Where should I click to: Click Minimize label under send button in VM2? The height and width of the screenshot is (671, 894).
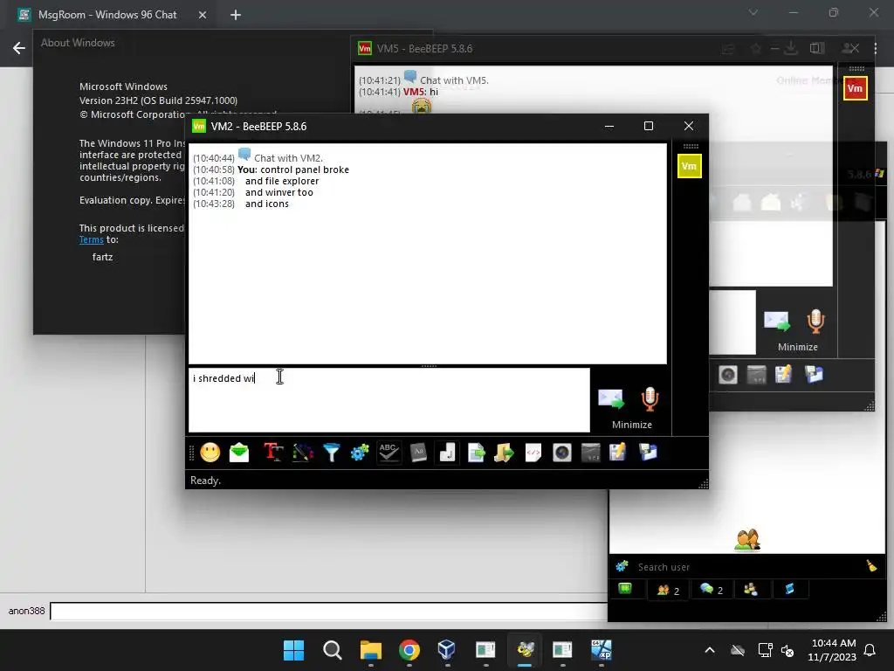(x=632, y=425)
